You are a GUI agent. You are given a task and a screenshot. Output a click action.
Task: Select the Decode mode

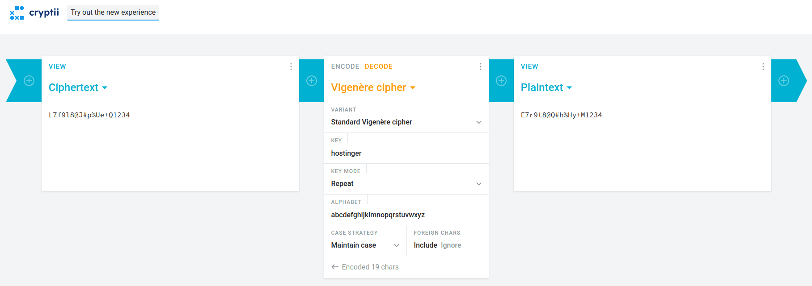click(379, 66)
